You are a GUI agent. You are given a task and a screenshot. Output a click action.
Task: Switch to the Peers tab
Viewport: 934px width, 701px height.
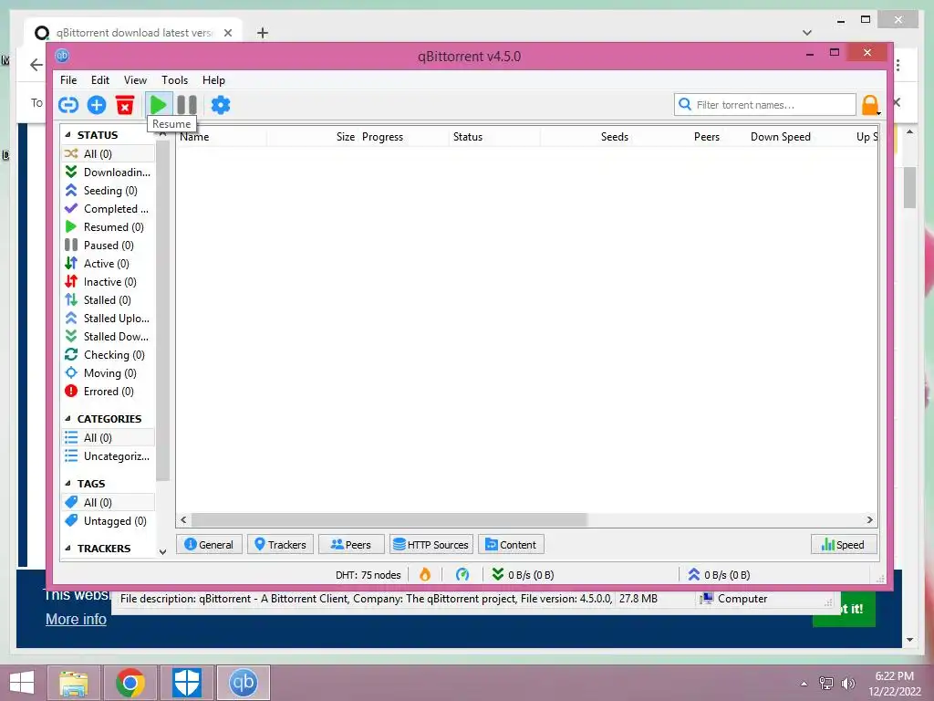tap(351, 544)
